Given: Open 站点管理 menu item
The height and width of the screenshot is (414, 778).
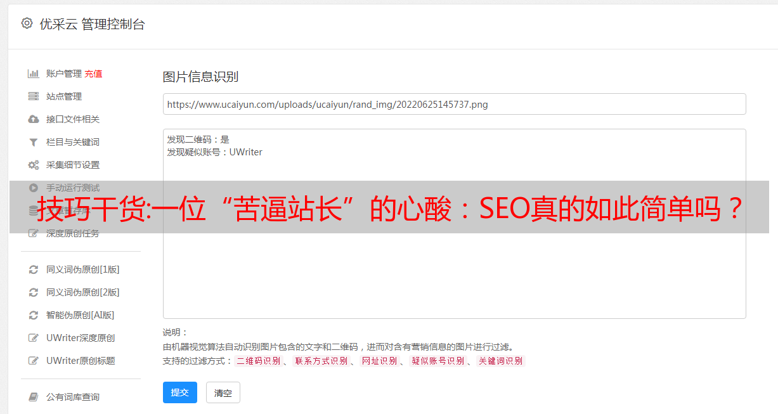Looking at the screenshot, I should (64, 96).
